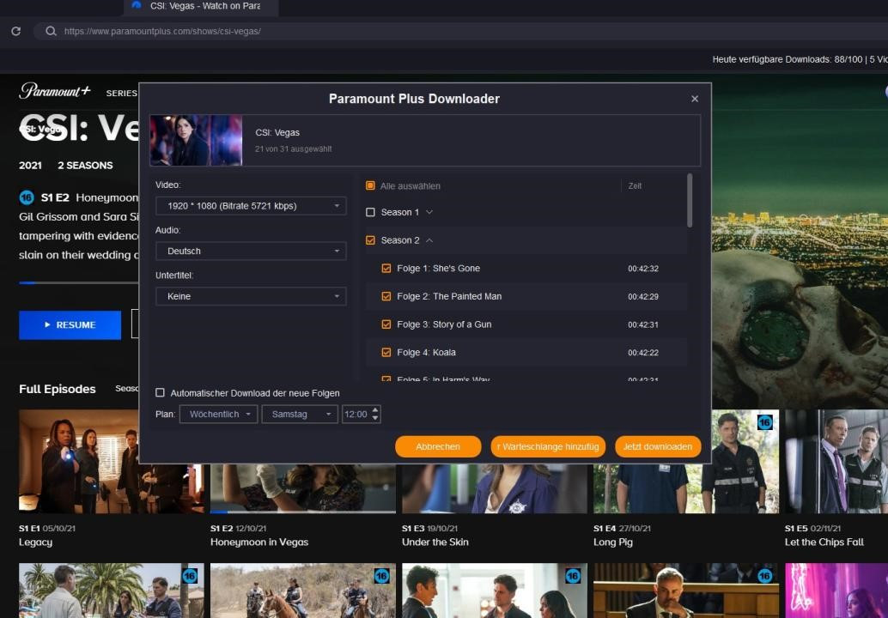Open the Honeymoon in Vegas episode link
This screenshot has width=888, height=618.
coord(259,542)
